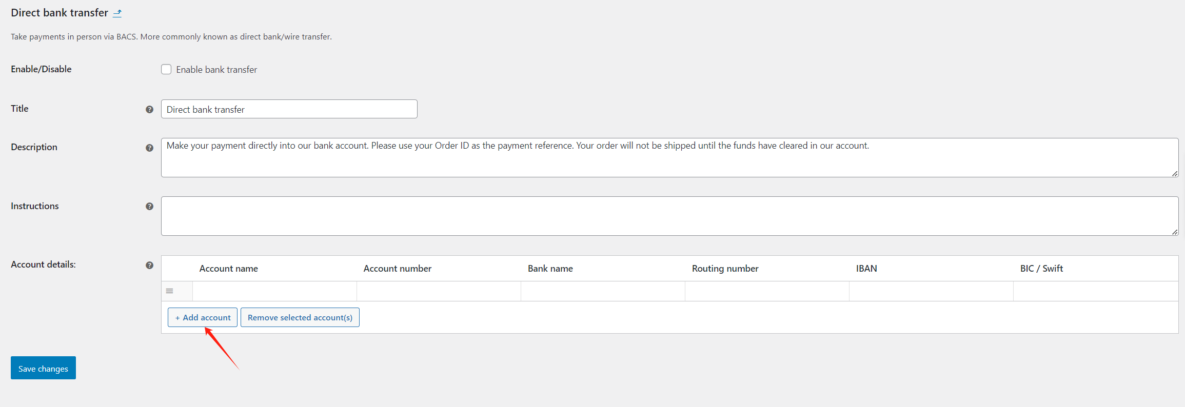
Task: Click the resize grip of the Description box
Action: pos(1174,173)
